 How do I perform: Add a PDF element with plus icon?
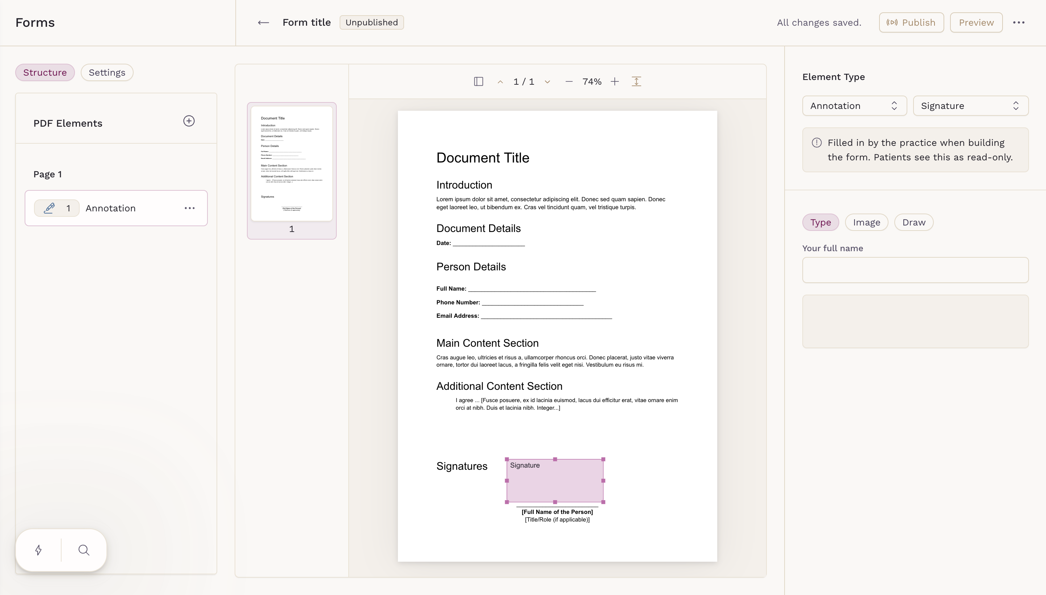pos(189,121)
